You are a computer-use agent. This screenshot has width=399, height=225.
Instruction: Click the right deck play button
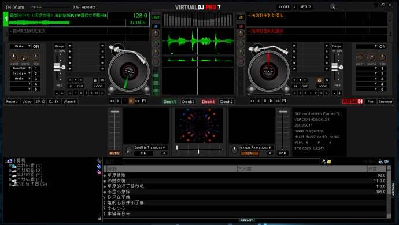click(271, 101)
